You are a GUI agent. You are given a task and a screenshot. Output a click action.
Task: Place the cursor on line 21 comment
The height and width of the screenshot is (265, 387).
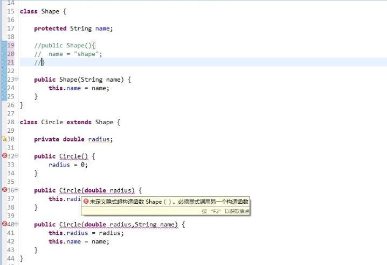point(39,62)
